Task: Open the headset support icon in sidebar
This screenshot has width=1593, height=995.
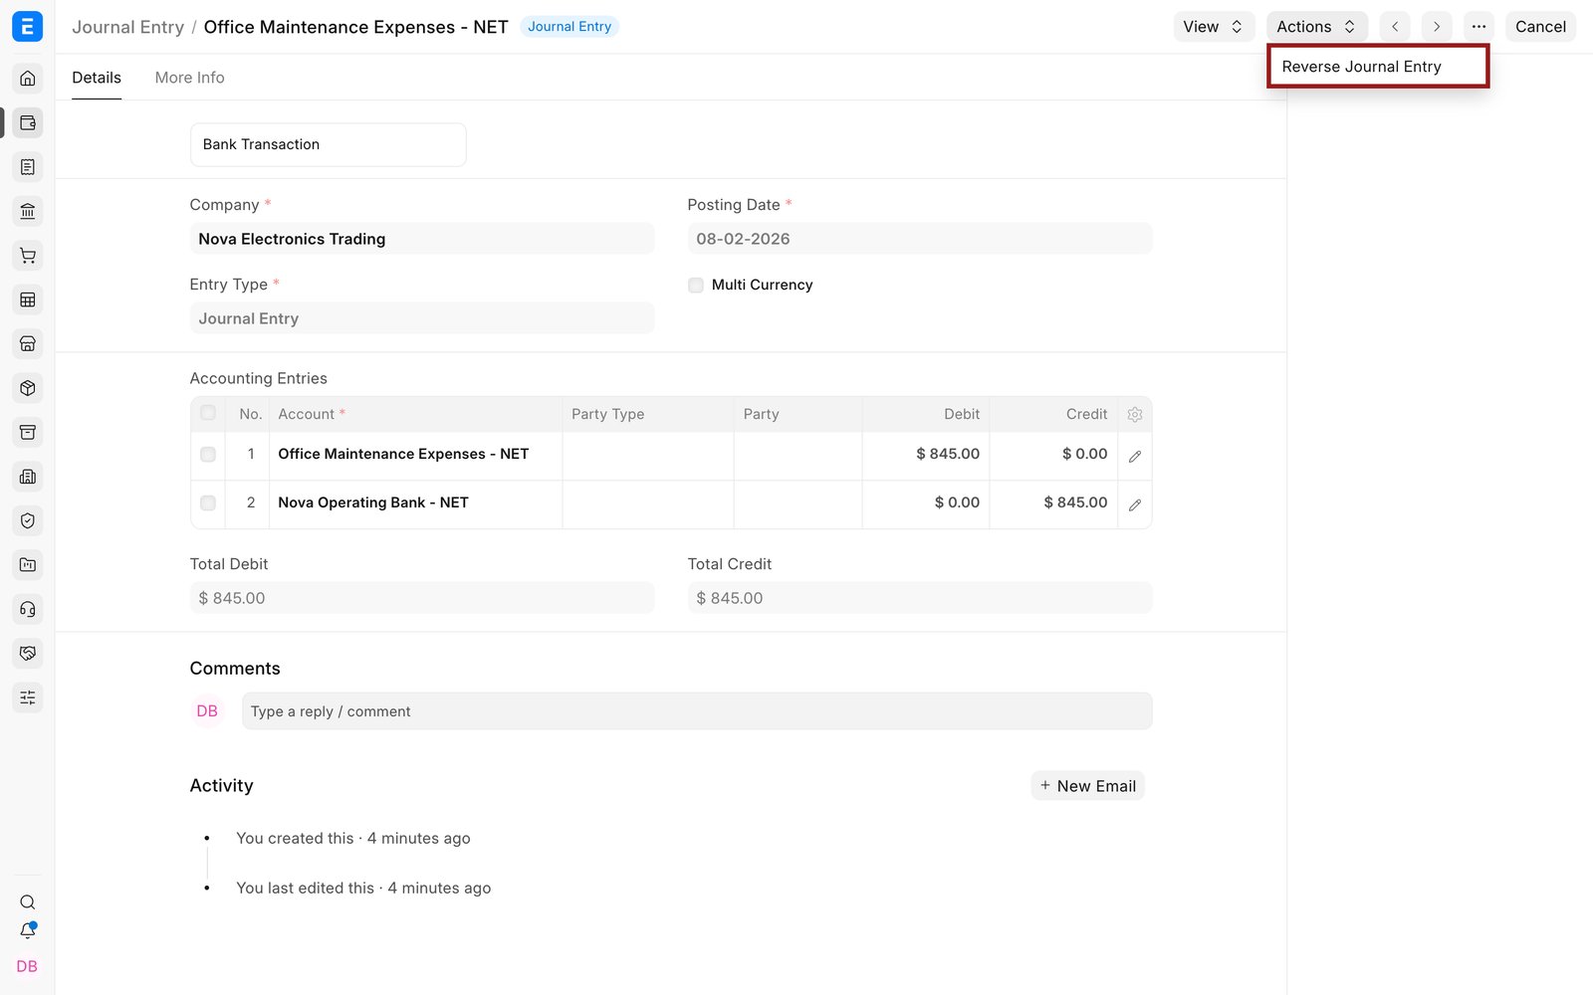Action: (x=28, y=609)
